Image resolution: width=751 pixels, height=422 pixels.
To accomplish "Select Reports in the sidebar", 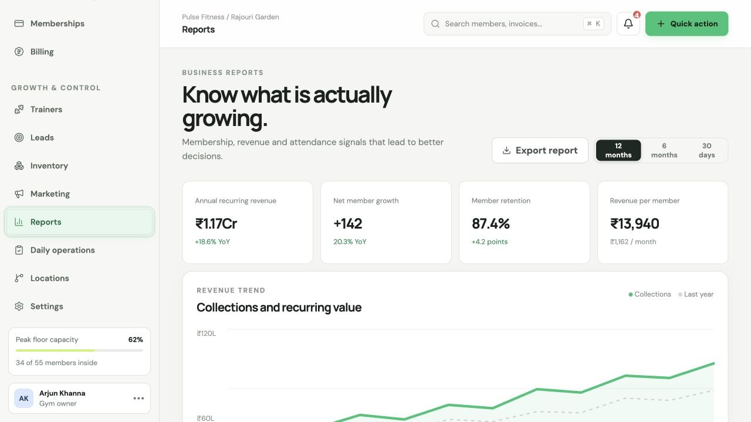I will pyautogui.click(x=79, y=222).
